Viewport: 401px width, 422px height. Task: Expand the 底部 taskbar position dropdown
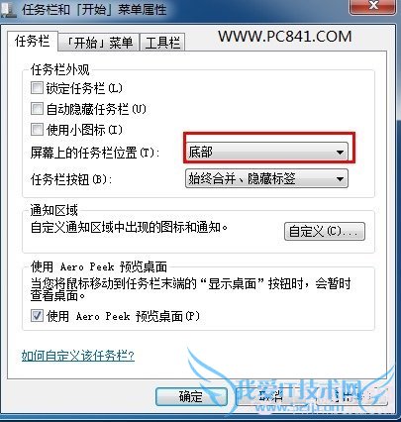click(x=266, y=152)
